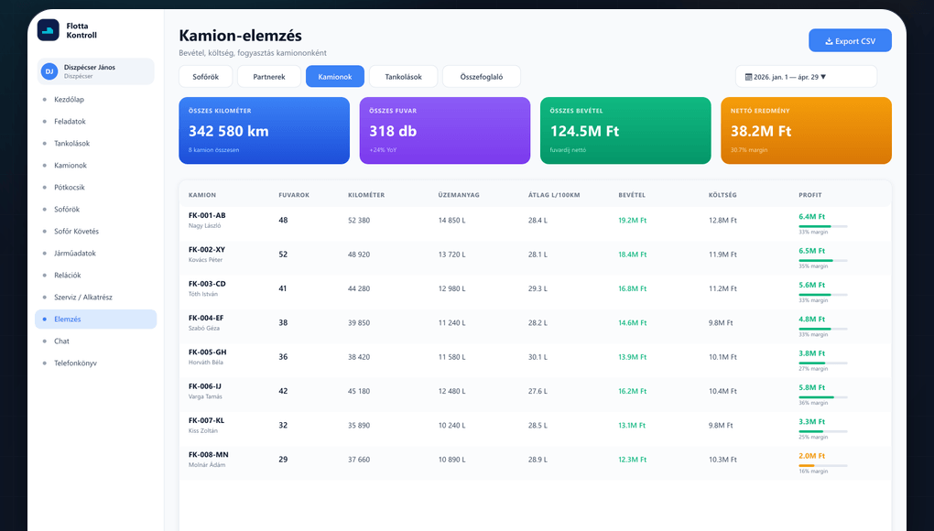
Task: Click truck FK-001-AB row label
Action: click(207, 215)
